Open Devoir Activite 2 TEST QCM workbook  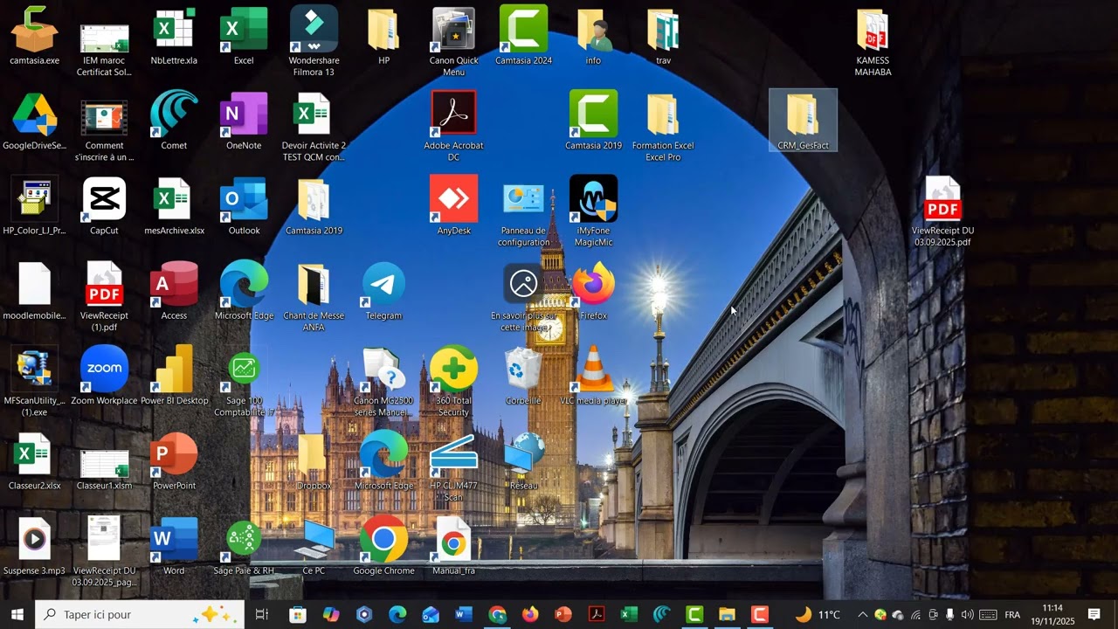point(314,127)
